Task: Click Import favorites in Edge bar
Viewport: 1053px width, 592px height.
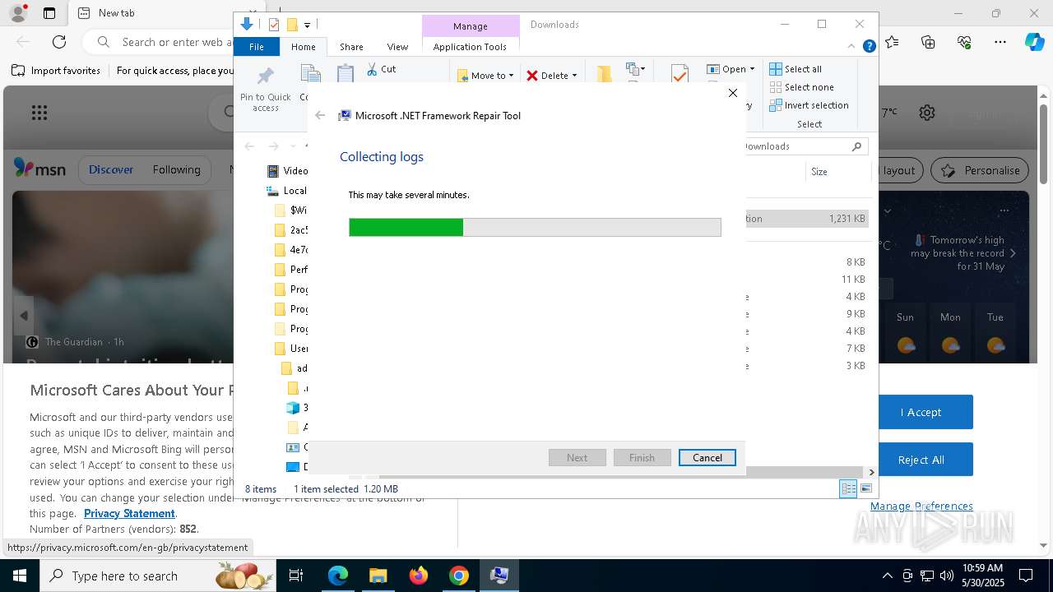Action: [x=56, y=71]
